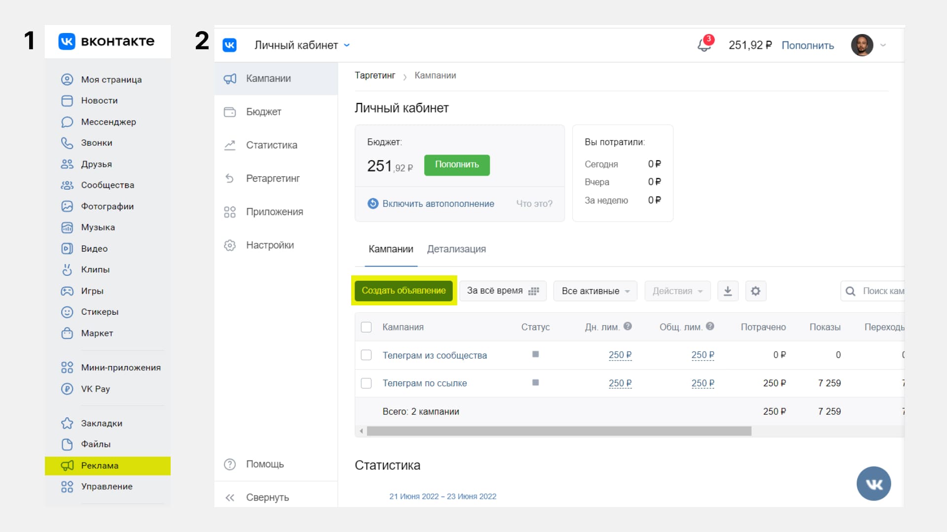
Task: Open Файлы document icon
Action: (67, 444)
